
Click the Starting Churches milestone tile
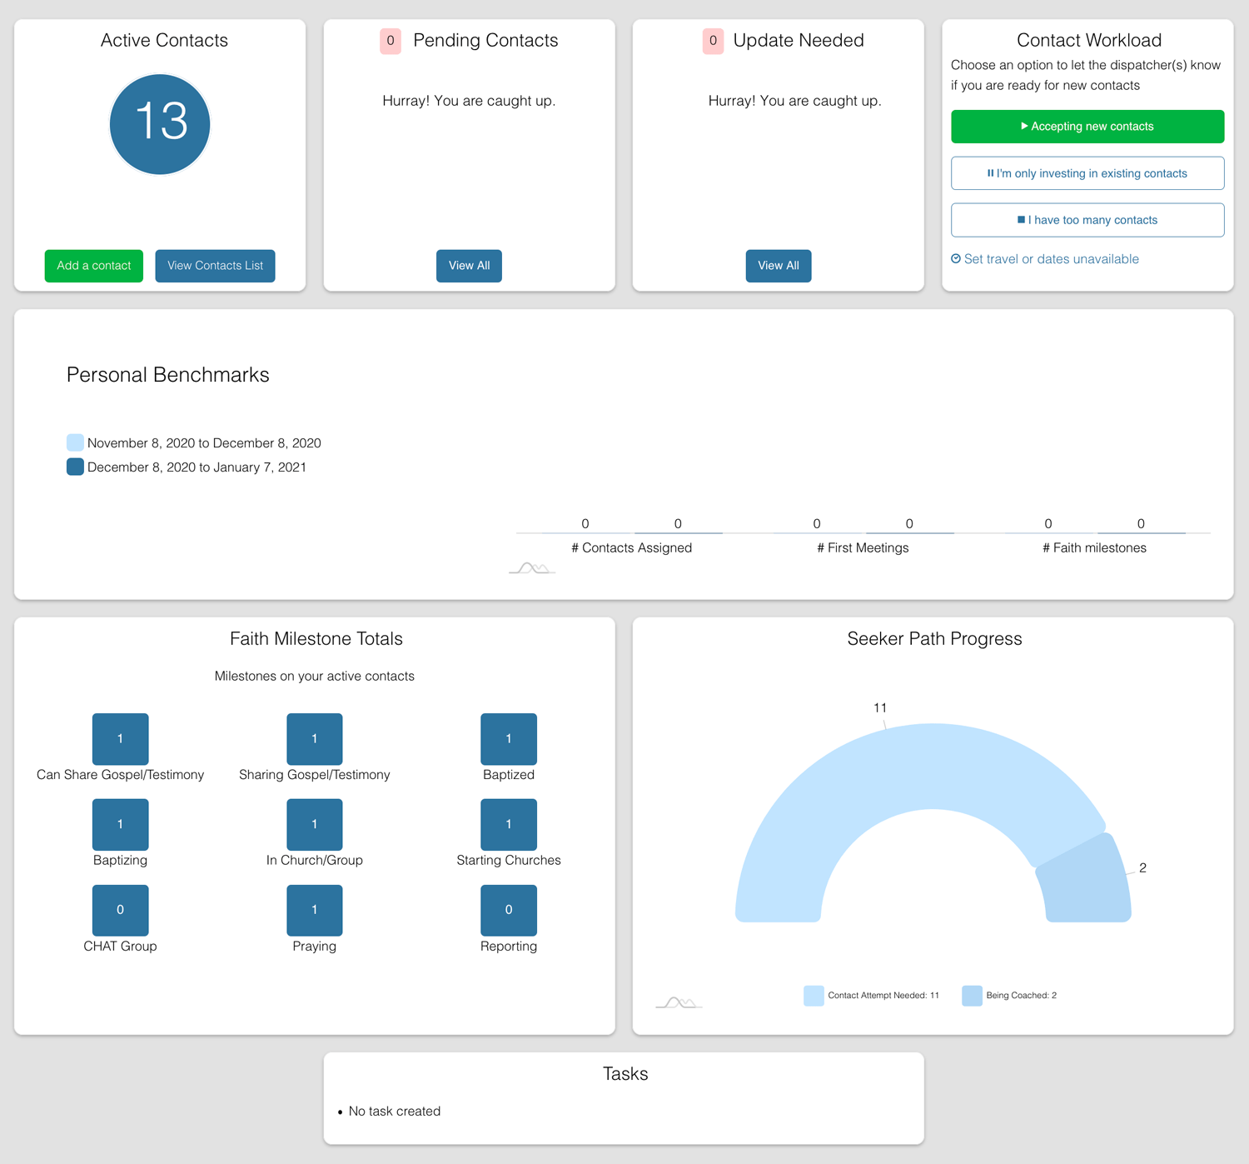pyautogui.click(x=509, y=825)
